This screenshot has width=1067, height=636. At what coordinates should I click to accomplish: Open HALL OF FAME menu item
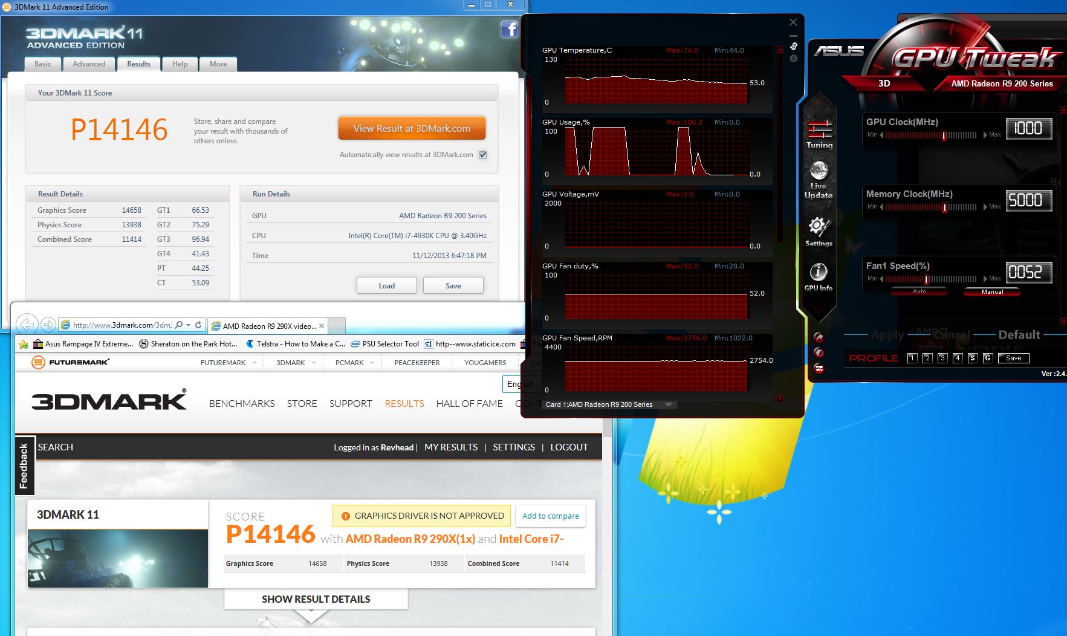click(469, 403)
